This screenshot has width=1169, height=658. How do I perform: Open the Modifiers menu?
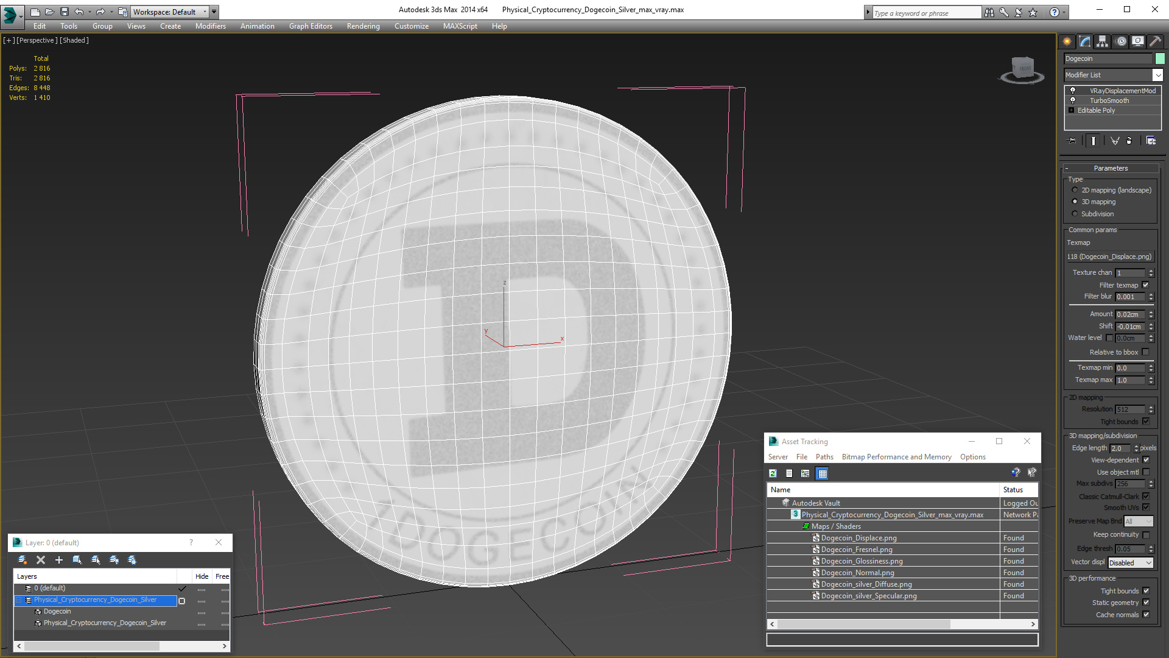(x=211, y=26)
